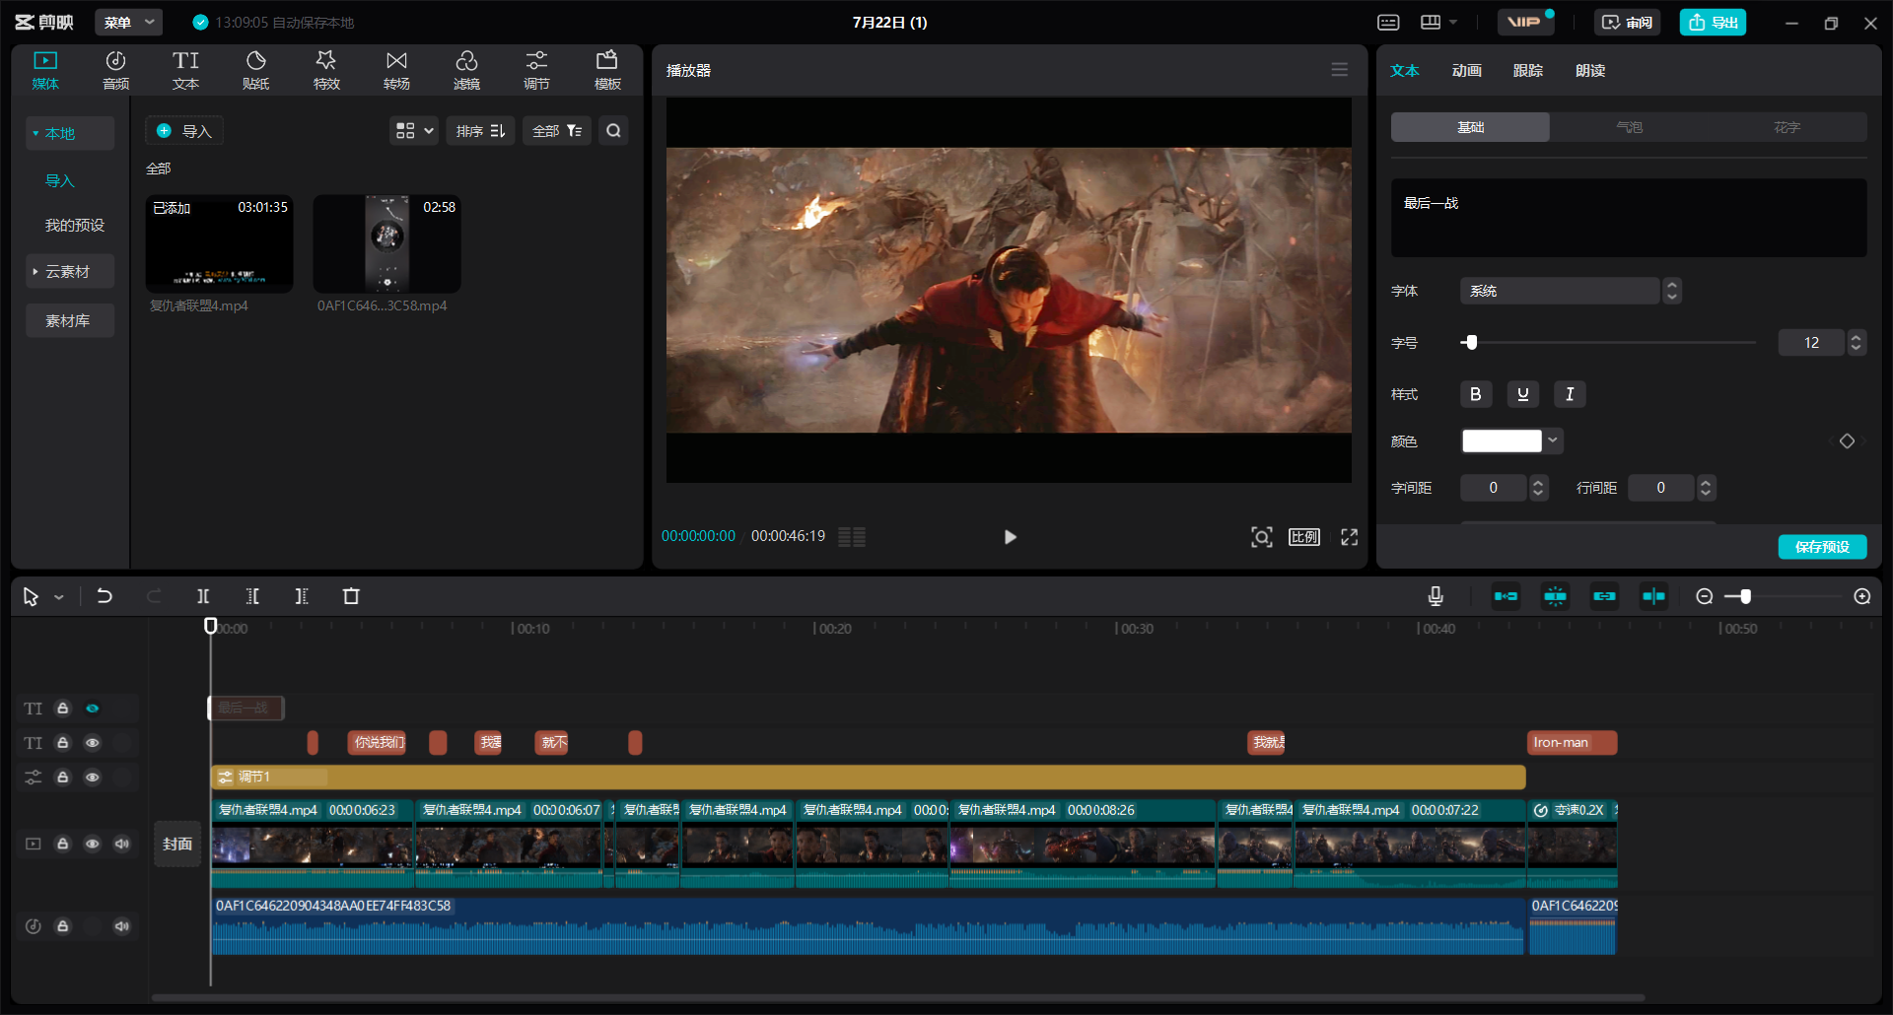
Task: Switch to the 动画 animation tab
Action: click(x=1466, y=71)
